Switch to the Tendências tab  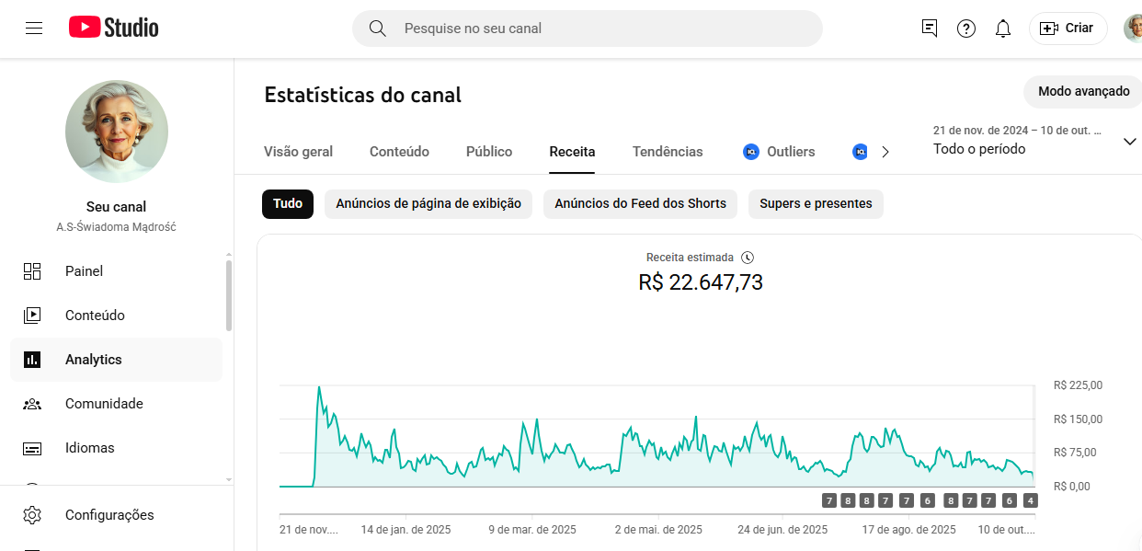pyautogui.click(x=668, y=152)
